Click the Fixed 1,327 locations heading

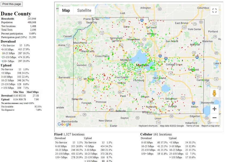(x=69, y=134)
